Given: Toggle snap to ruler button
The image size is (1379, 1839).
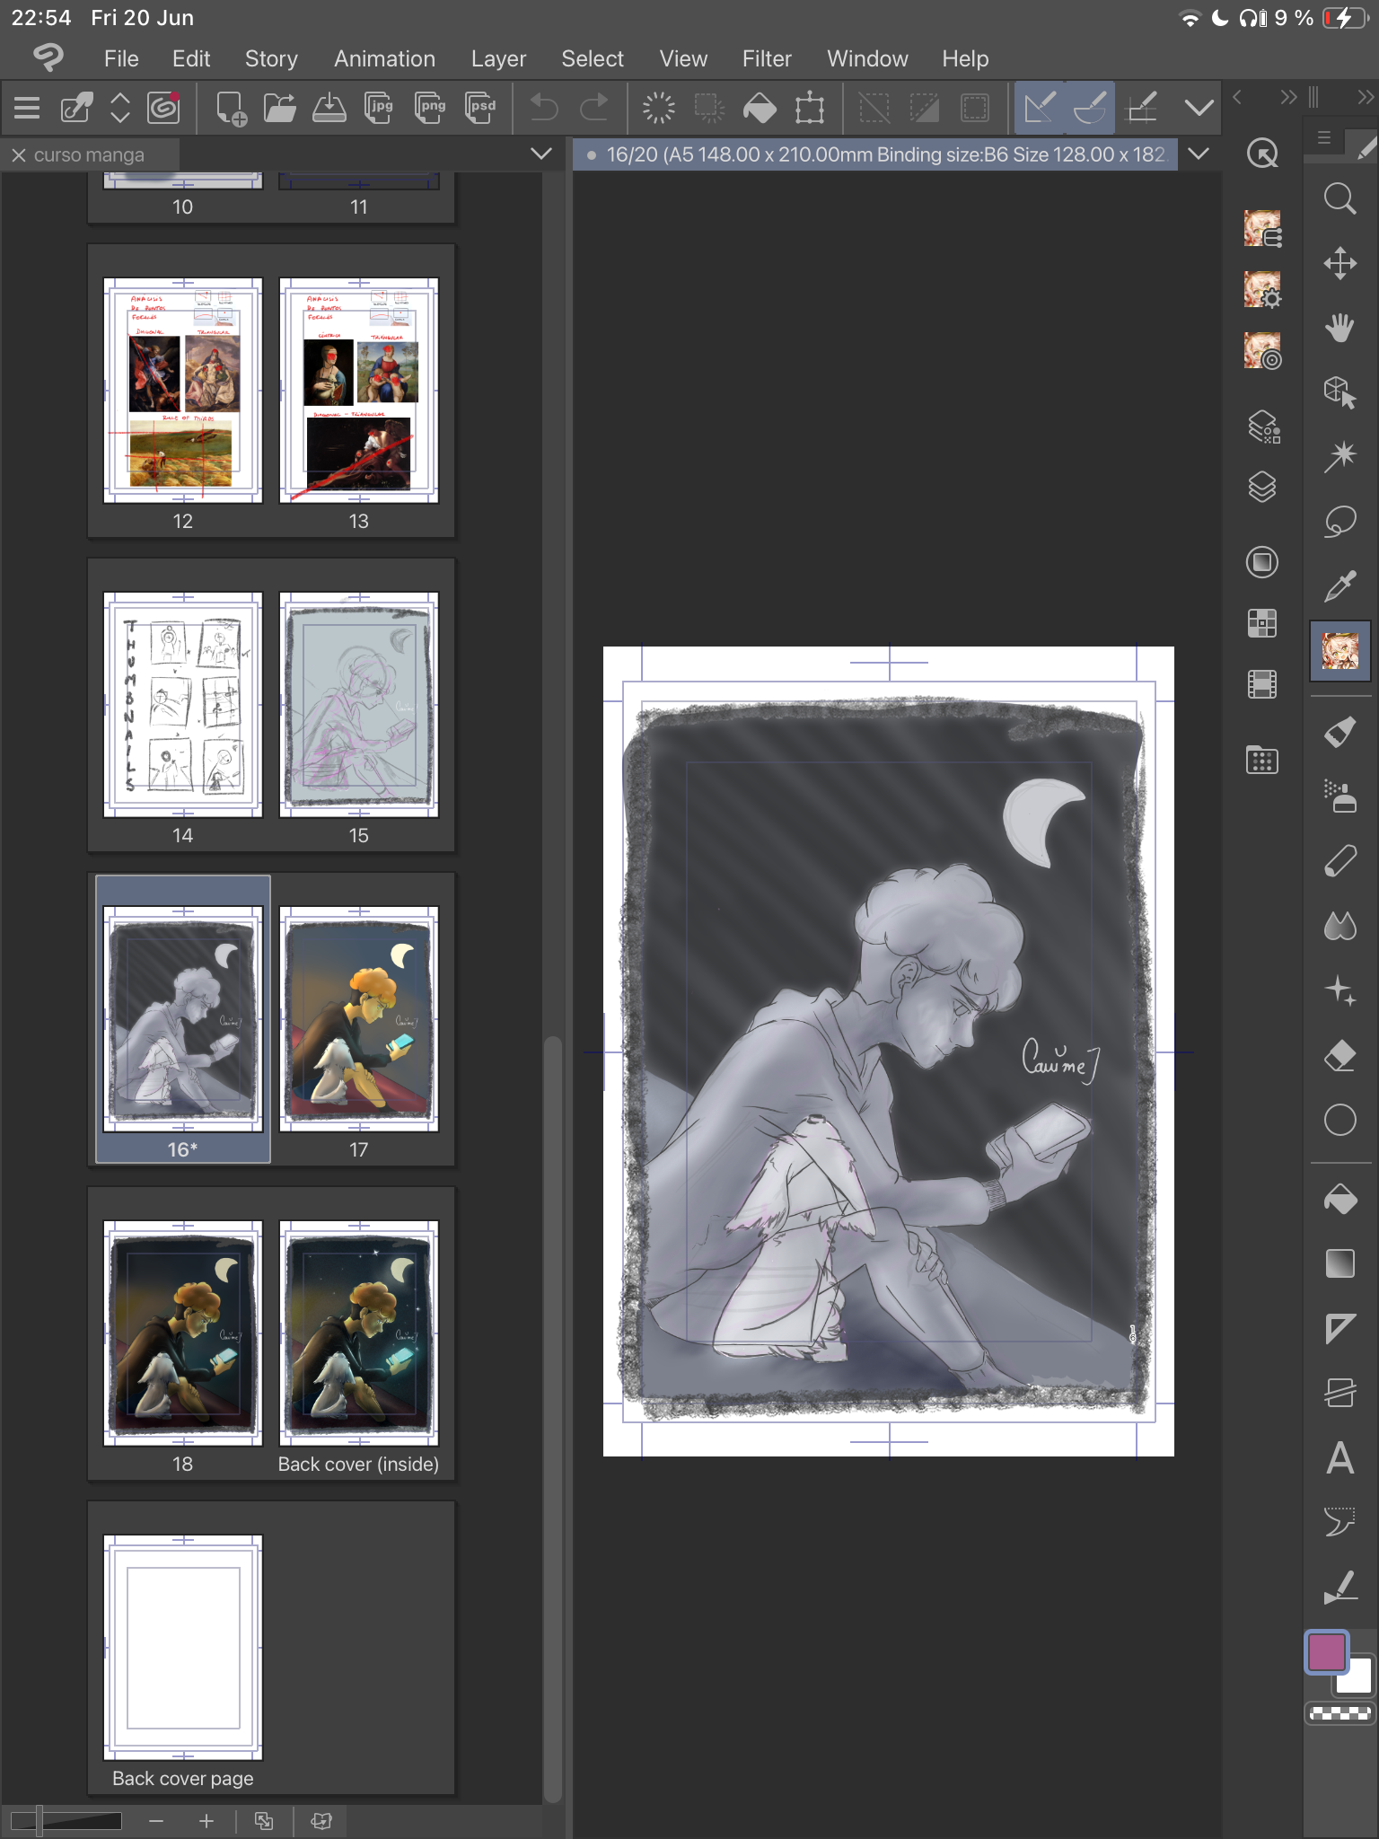Looking at the screenshot, I should click(1040, 108).
